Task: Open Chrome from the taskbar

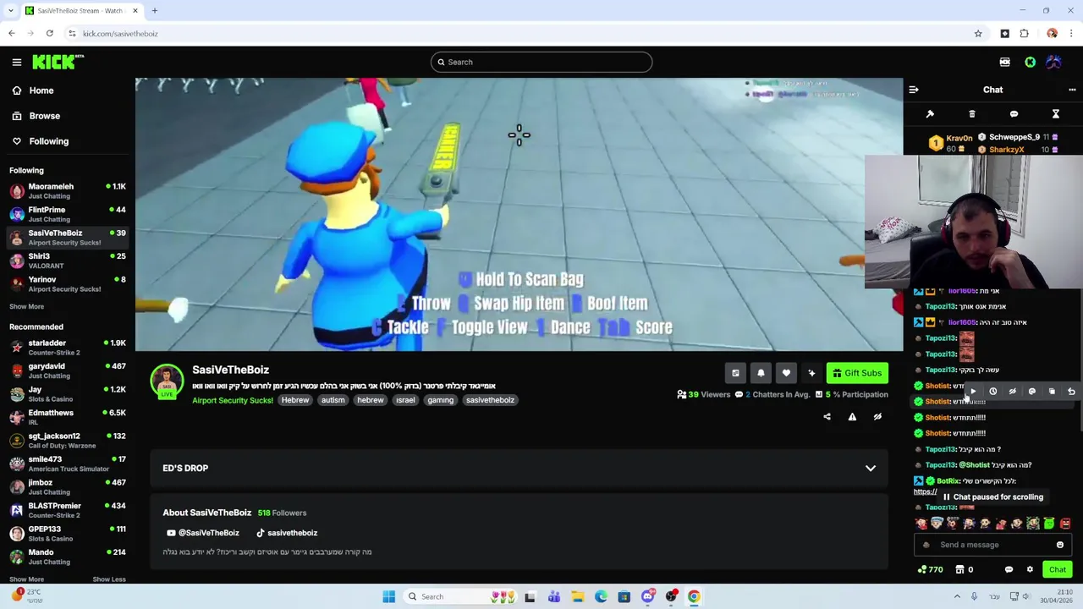Action: (694, 596)
